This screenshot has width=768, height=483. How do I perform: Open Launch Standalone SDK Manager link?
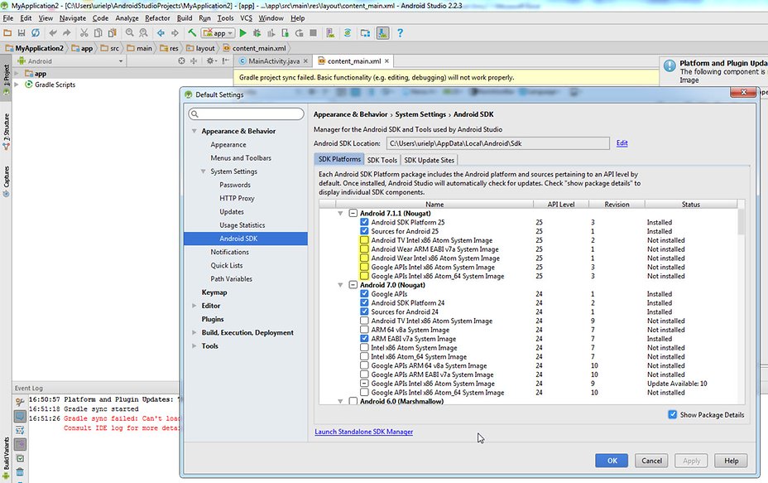point(364,432)
